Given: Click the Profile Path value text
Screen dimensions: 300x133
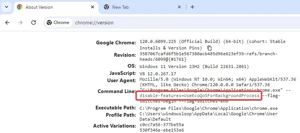Looking at the screenshot, I should pos(209,116).
